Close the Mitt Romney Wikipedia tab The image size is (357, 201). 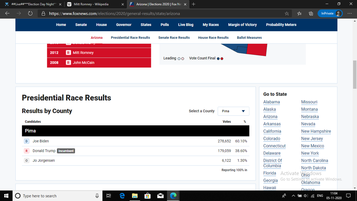(123, 4)
